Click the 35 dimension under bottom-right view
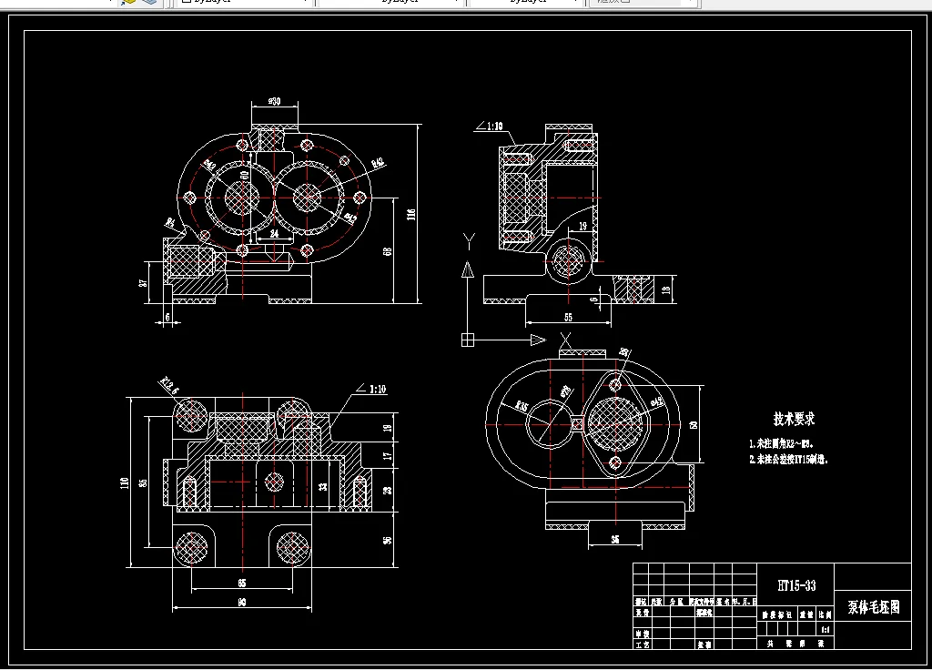 pos(615,539)
